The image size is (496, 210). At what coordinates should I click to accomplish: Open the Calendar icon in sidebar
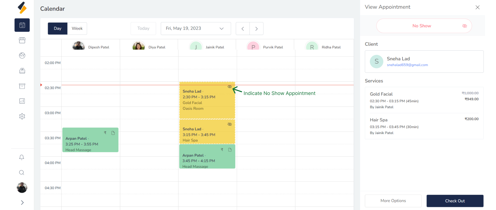click(x=22, y=25)
